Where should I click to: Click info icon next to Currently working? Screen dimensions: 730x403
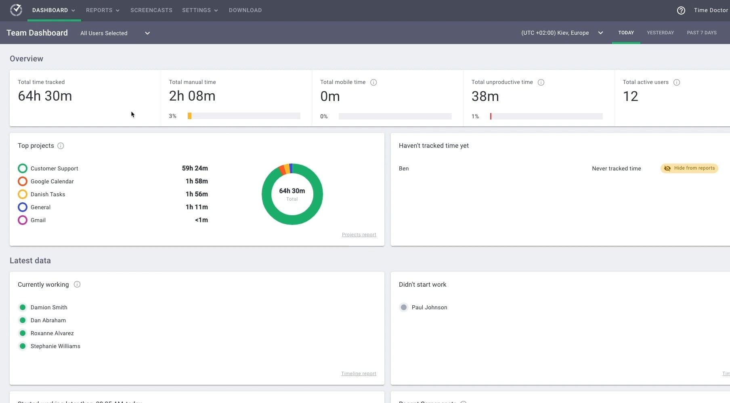(77, 284)
